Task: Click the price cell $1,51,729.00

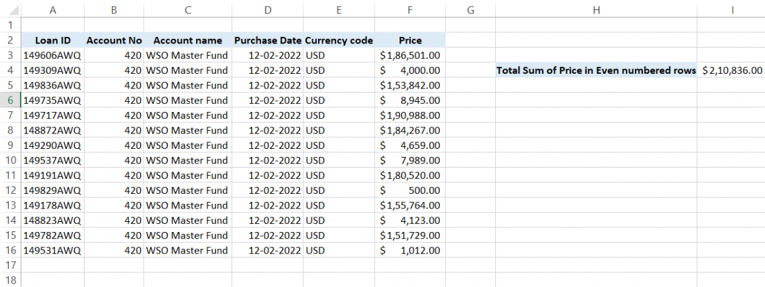Action: click(x=410, y=235)
